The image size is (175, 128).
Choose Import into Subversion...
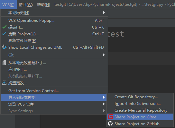point(140,104)
